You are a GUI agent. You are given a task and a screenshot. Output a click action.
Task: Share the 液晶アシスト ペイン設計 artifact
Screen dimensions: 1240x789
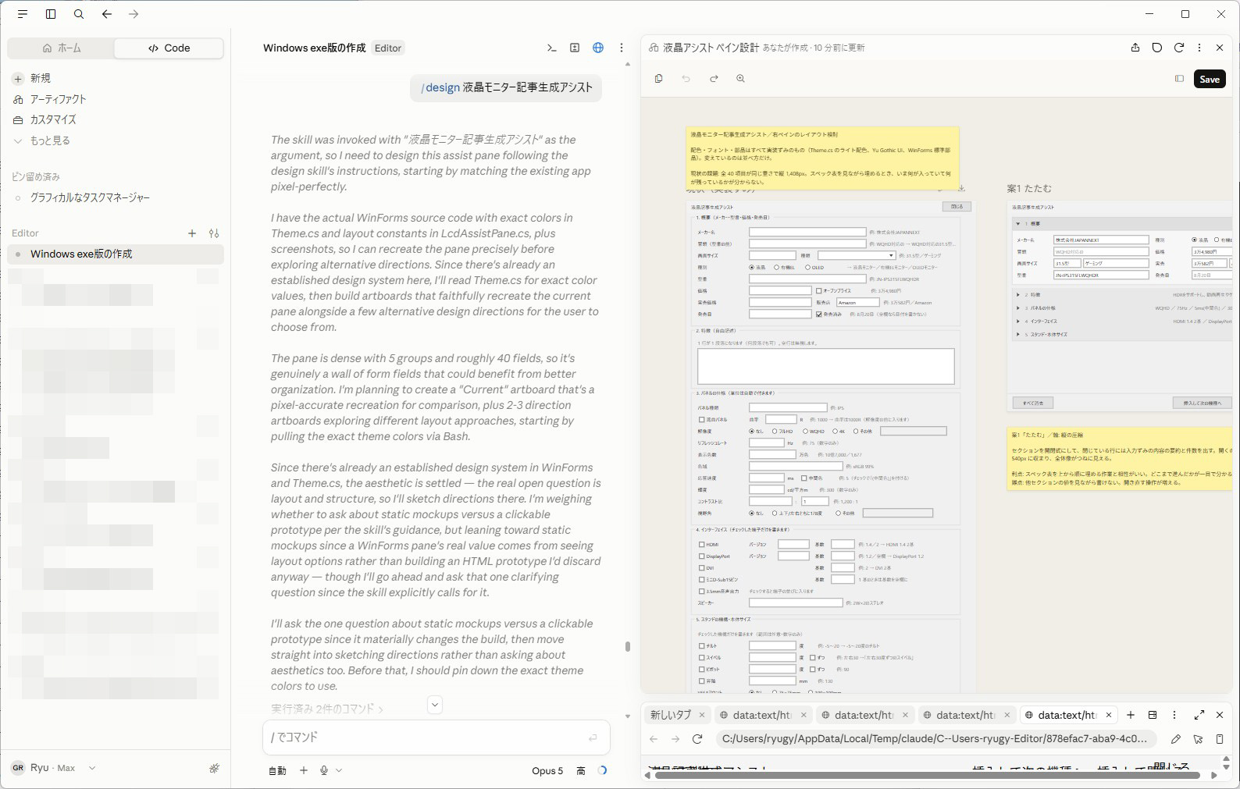point(1135,48)
